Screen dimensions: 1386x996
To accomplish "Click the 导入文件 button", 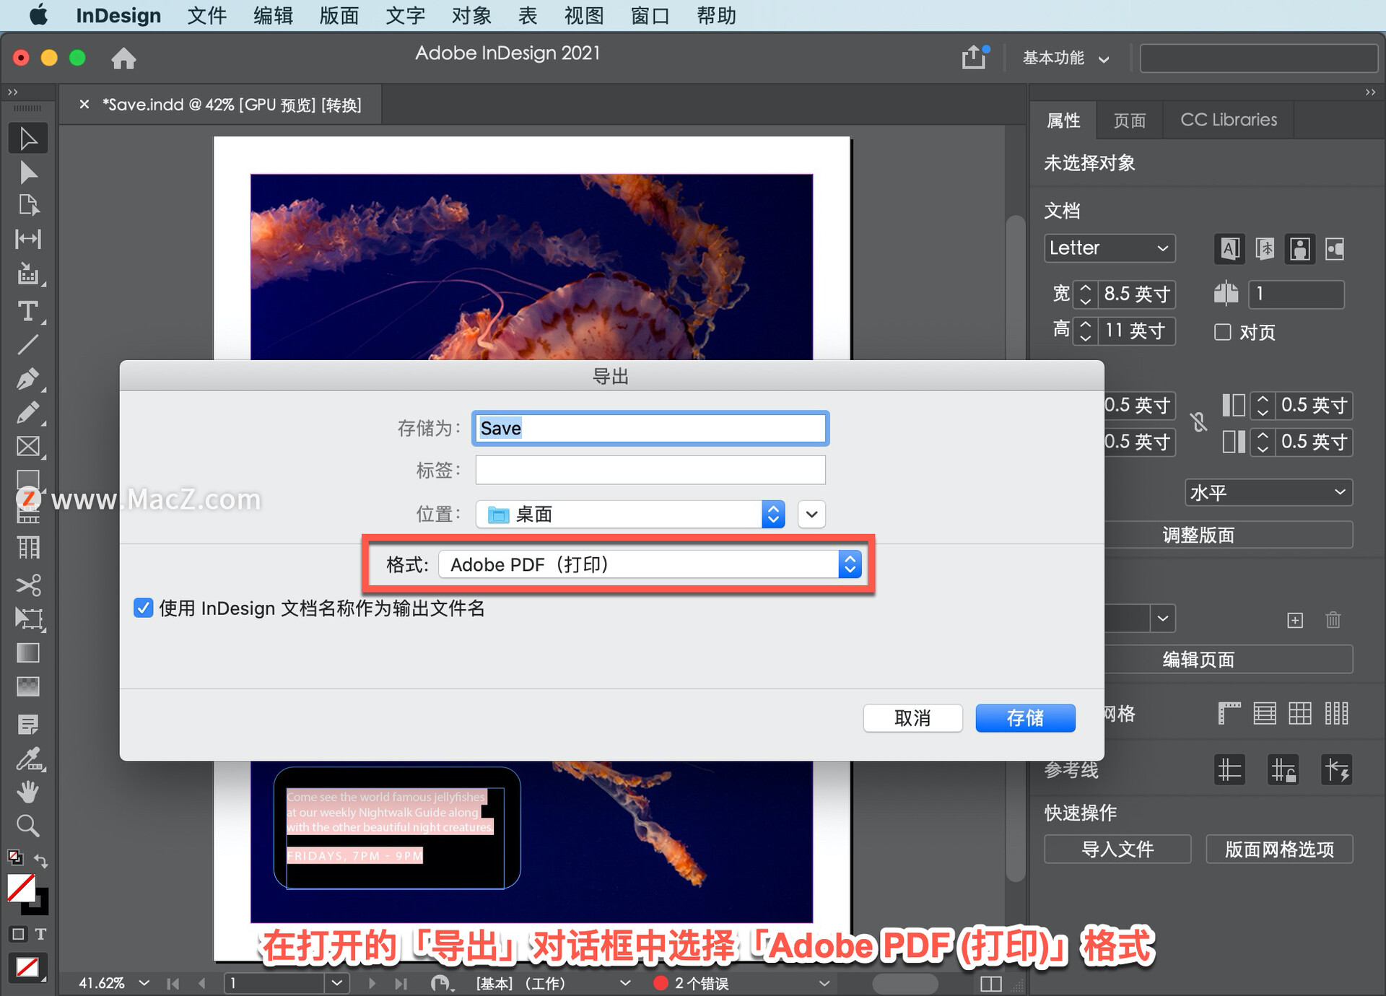I will point(1117,849).
